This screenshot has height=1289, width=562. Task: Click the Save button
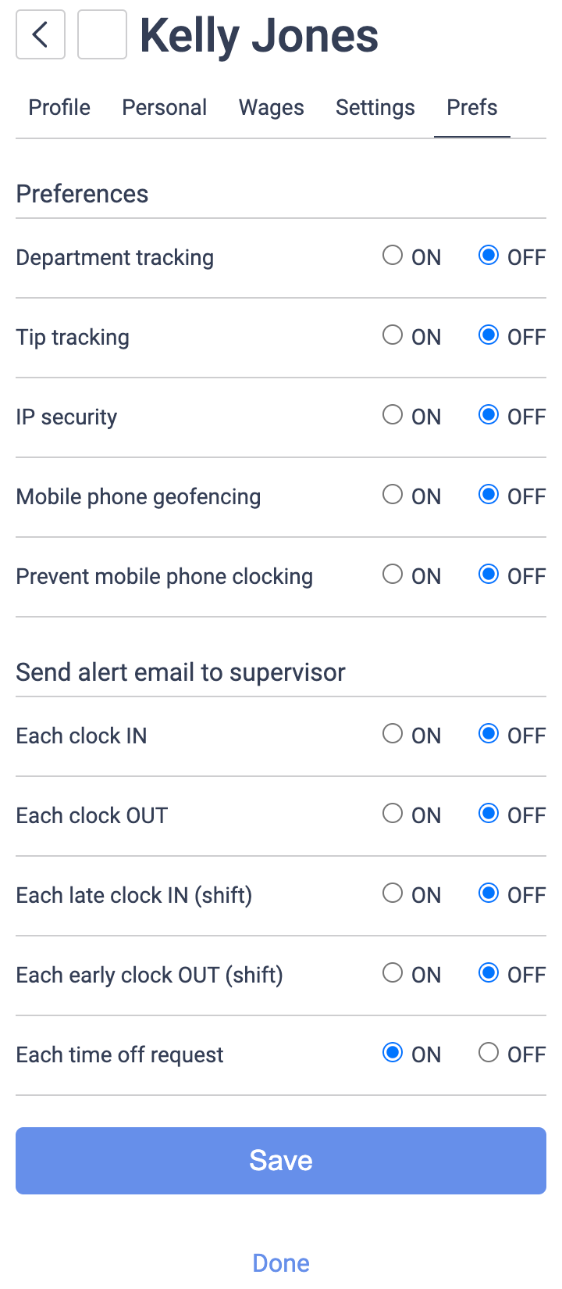click(x=281, y=1160)
